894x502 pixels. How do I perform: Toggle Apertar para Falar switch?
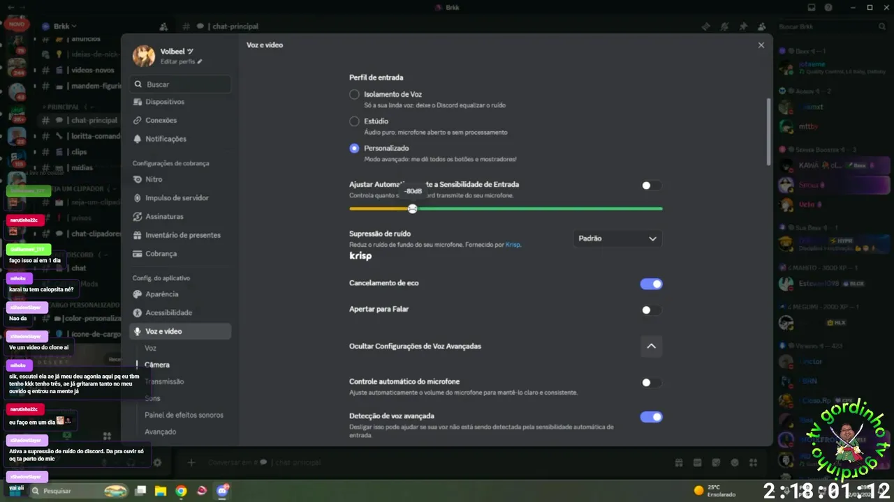click(651, 310)
